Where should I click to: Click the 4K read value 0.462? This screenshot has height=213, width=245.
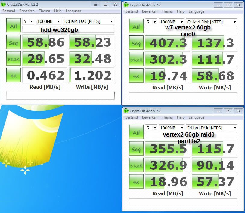[45, 75]
